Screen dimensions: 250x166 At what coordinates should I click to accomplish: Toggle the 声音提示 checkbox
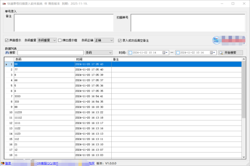7,40
